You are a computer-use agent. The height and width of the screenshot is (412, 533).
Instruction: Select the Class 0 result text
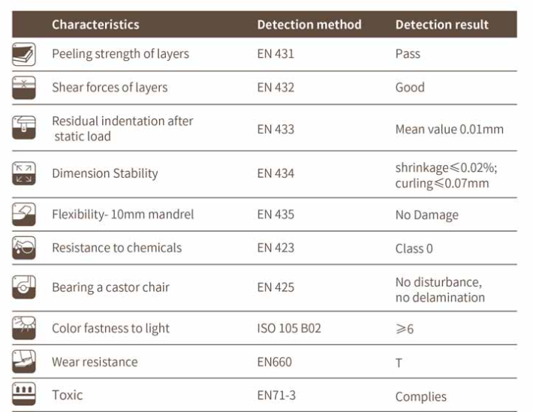coord(414,248)
